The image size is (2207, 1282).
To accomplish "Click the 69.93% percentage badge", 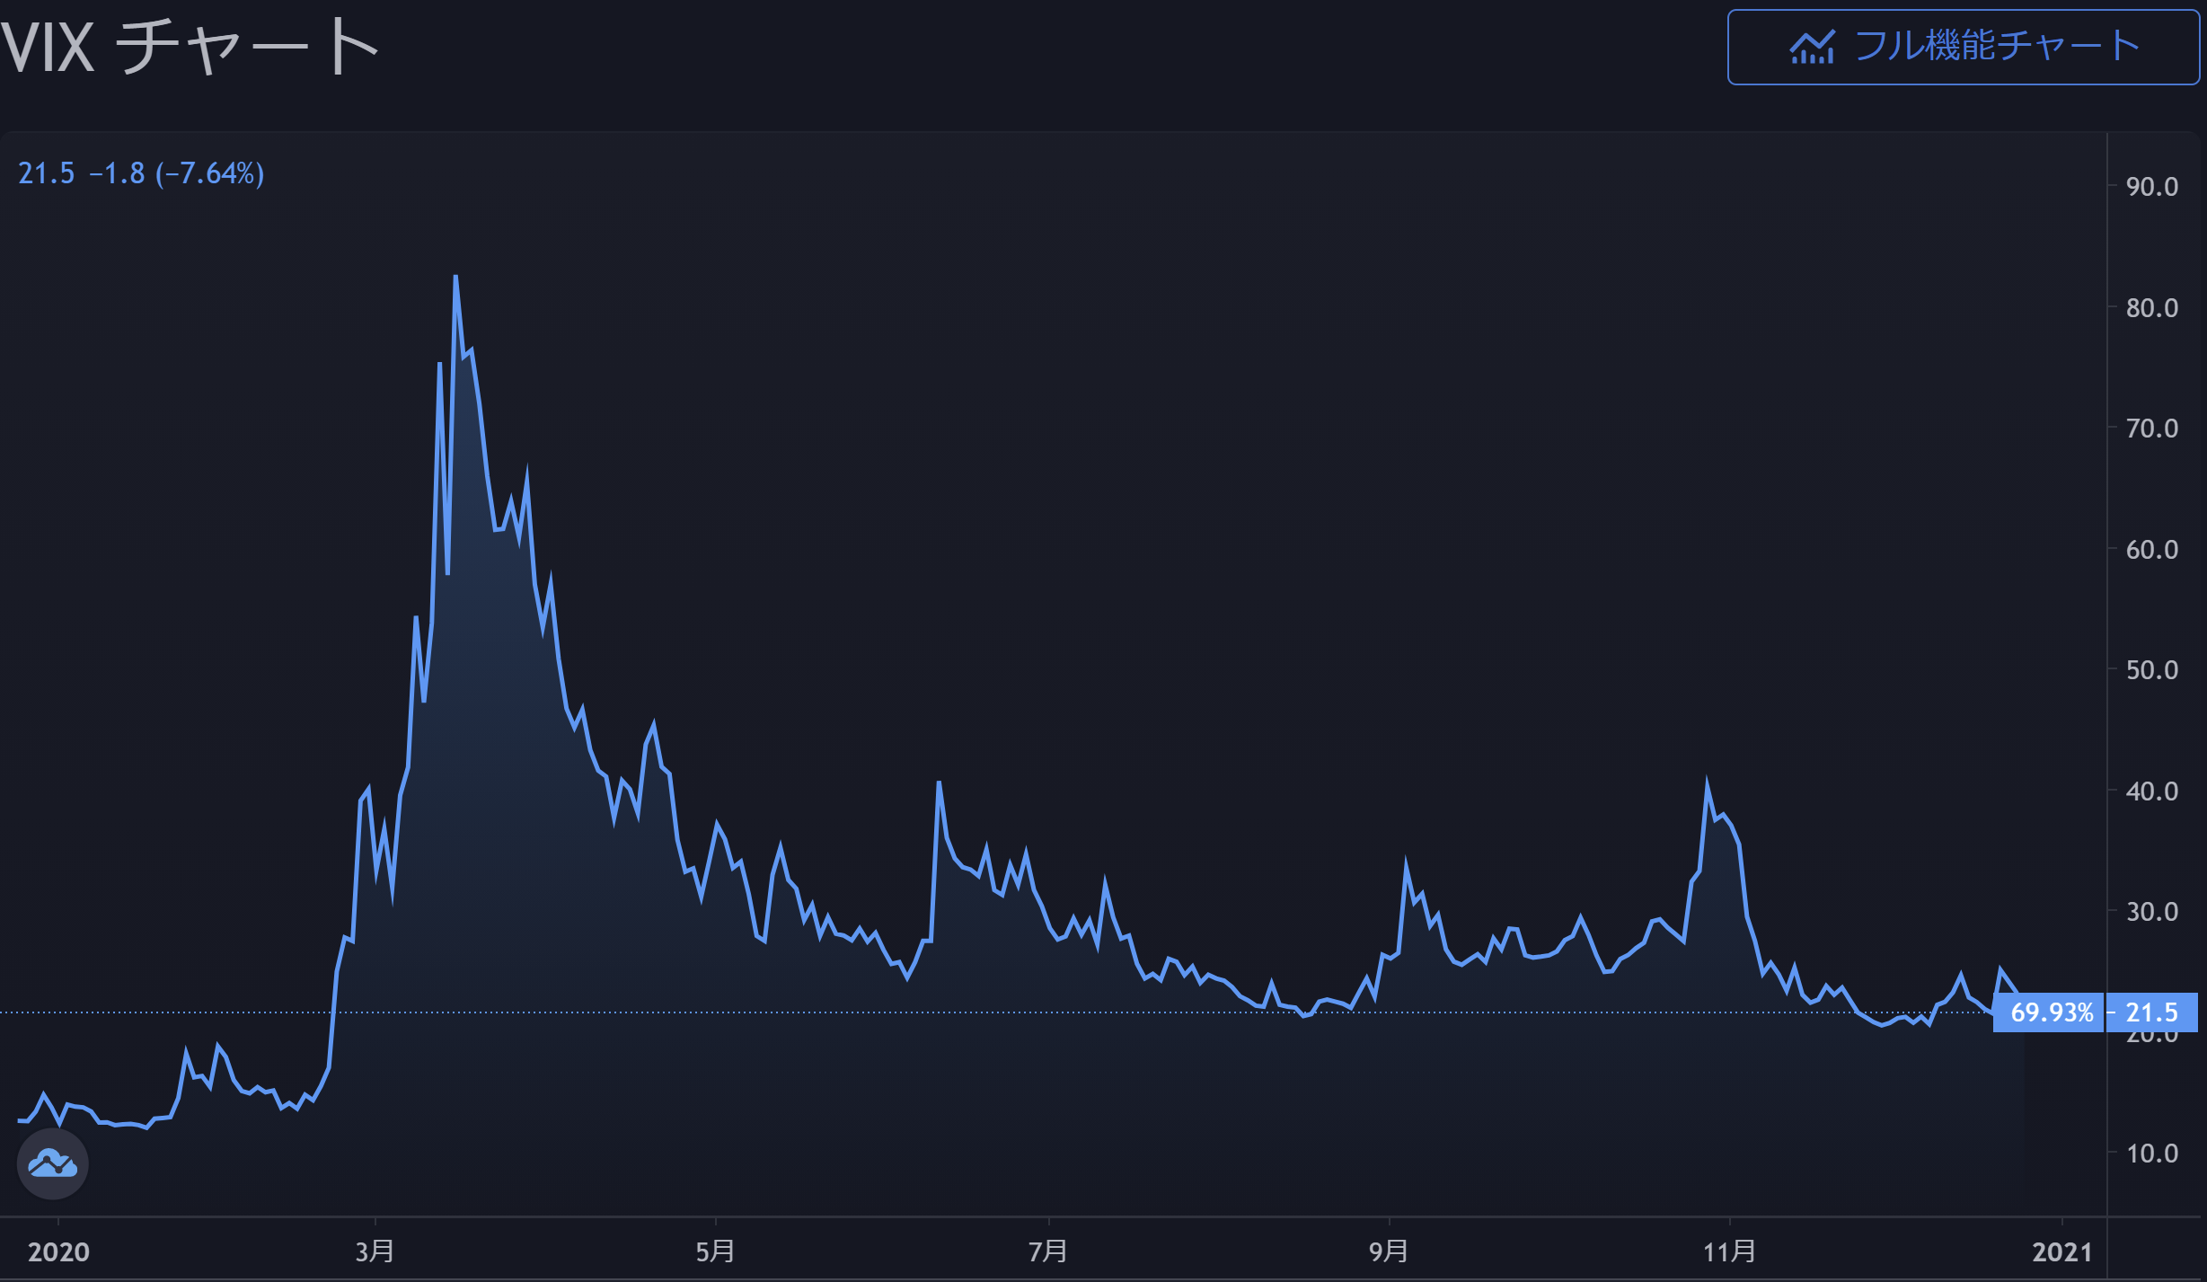I will [2051, 1012].
